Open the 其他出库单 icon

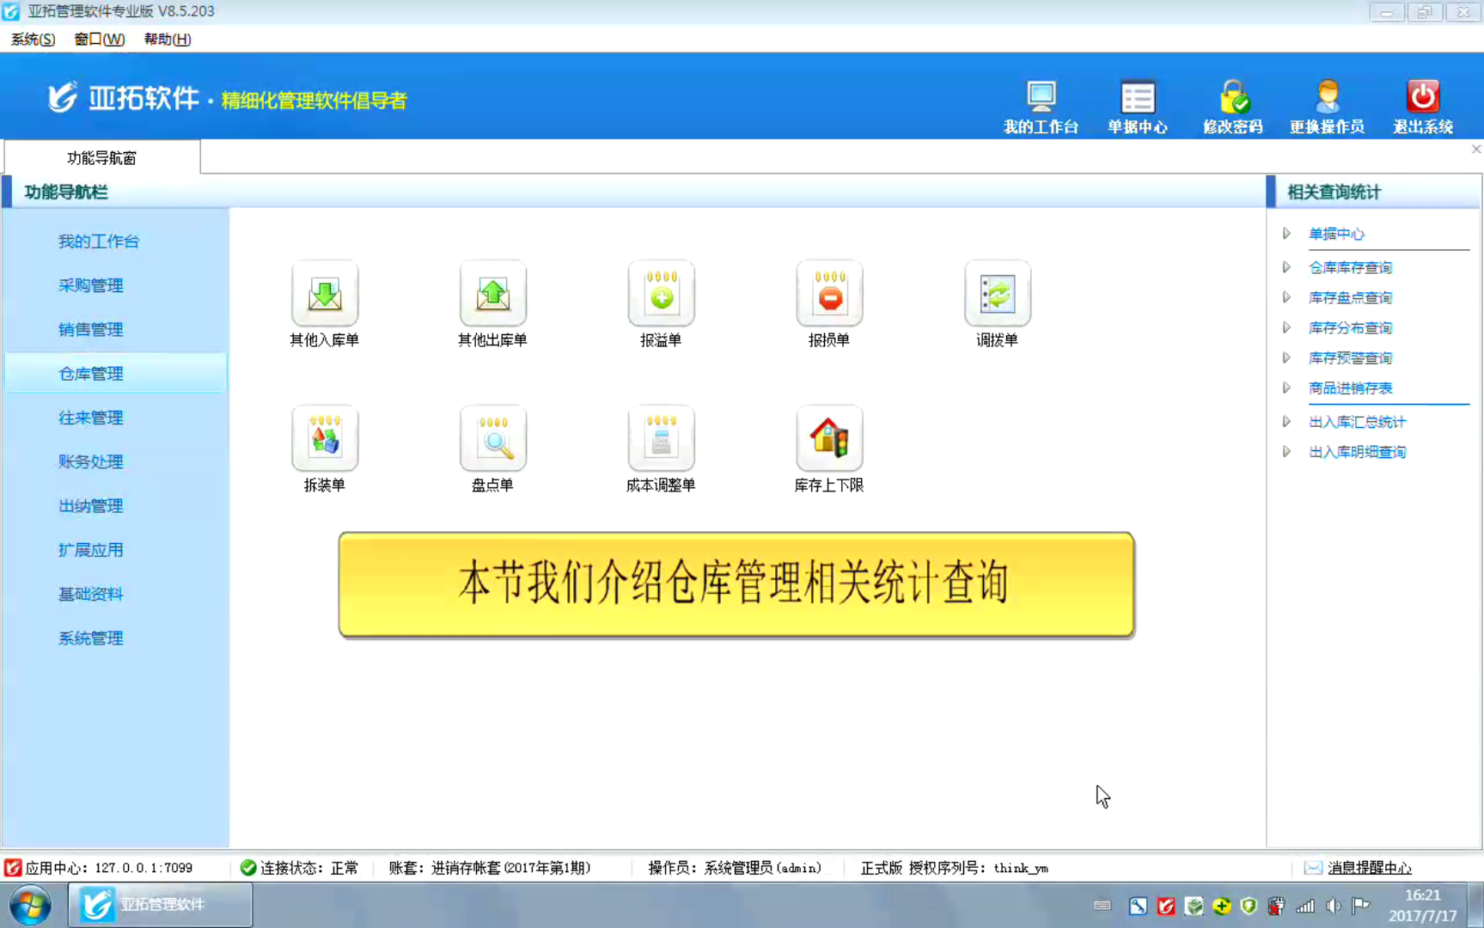pyautogui.click(x=492, y=295)
